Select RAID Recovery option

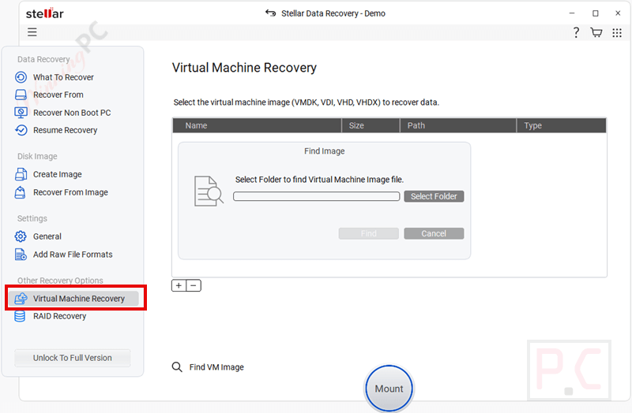point(60,316)
